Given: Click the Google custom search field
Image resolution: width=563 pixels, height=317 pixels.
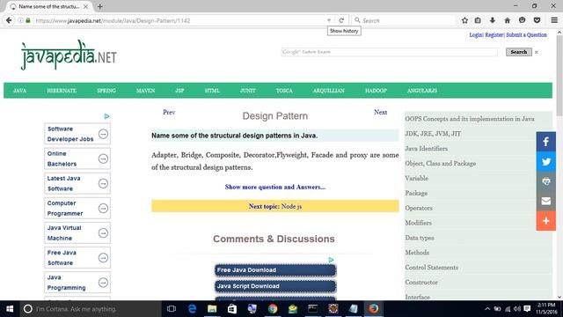Looking at the screenshot, I should [x=389, y=52].
